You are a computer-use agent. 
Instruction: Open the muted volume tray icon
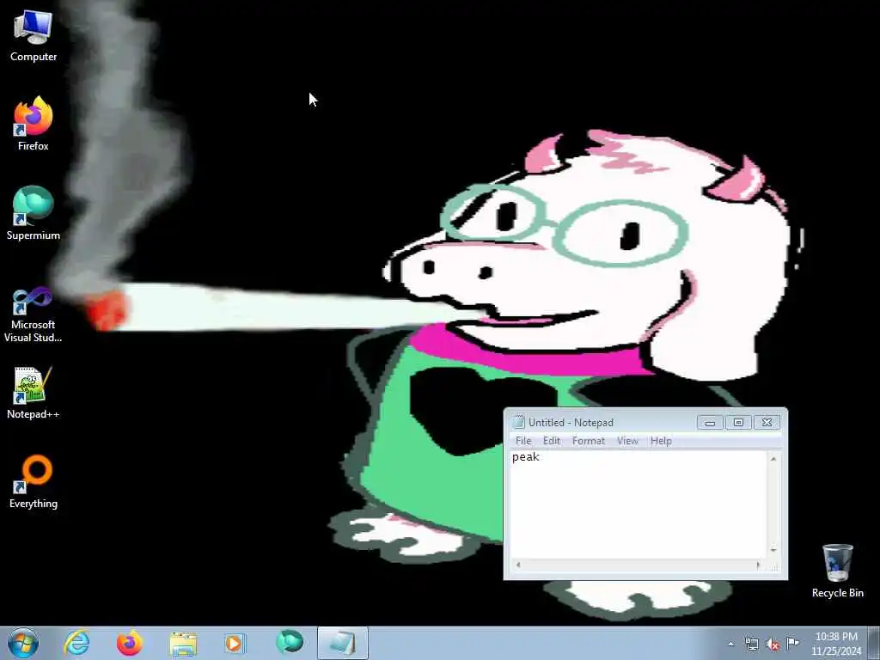[773, 645]
